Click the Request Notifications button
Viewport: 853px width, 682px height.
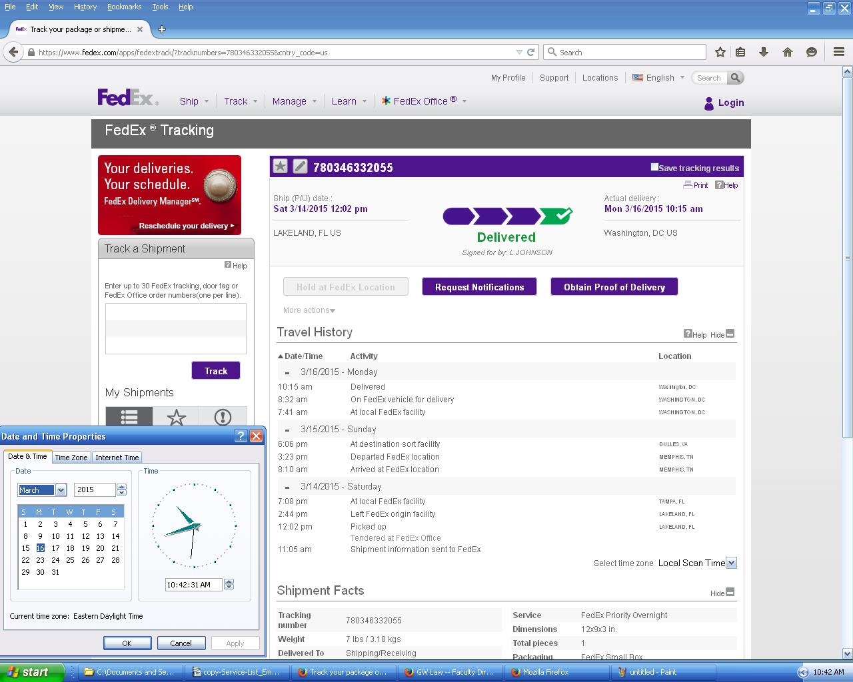pos(479,287)
